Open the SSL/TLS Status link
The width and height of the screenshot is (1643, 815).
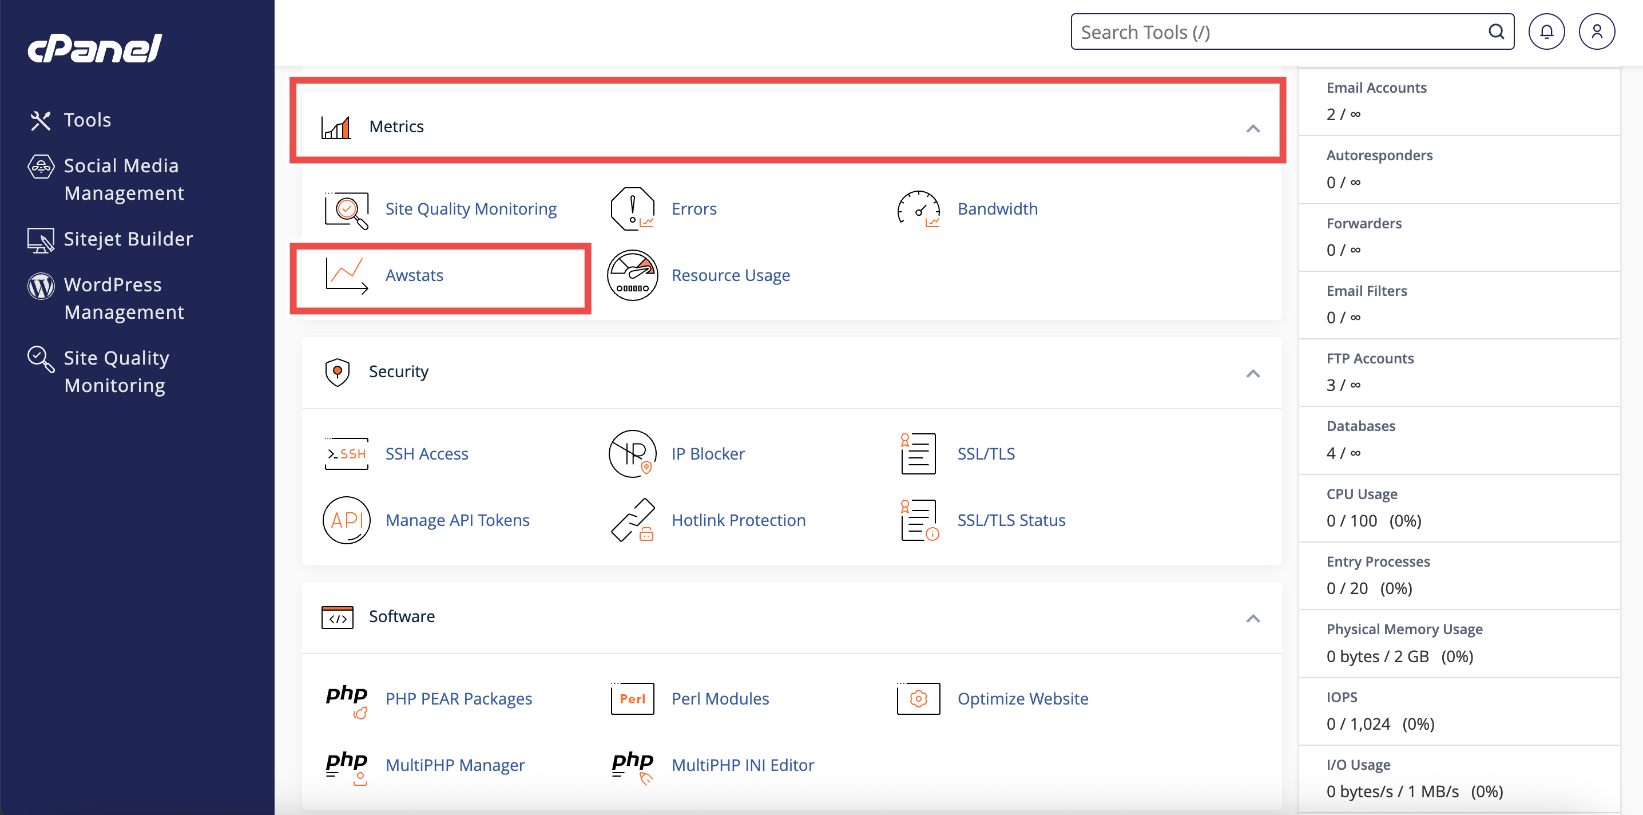click(1011, 520)
